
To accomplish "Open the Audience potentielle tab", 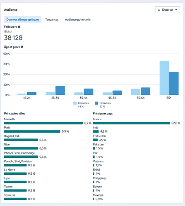I will [78, 19].
